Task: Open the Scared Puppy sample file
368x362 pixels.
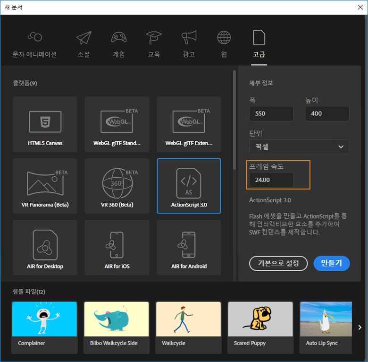Action: coord(260,328)
